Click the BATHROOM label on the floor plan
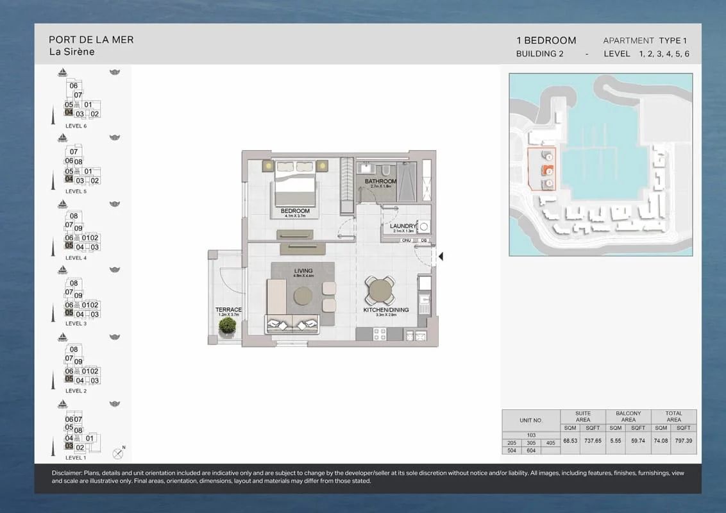Image resolution: width=726 pixels, height=513 pixels. point(380,181)
